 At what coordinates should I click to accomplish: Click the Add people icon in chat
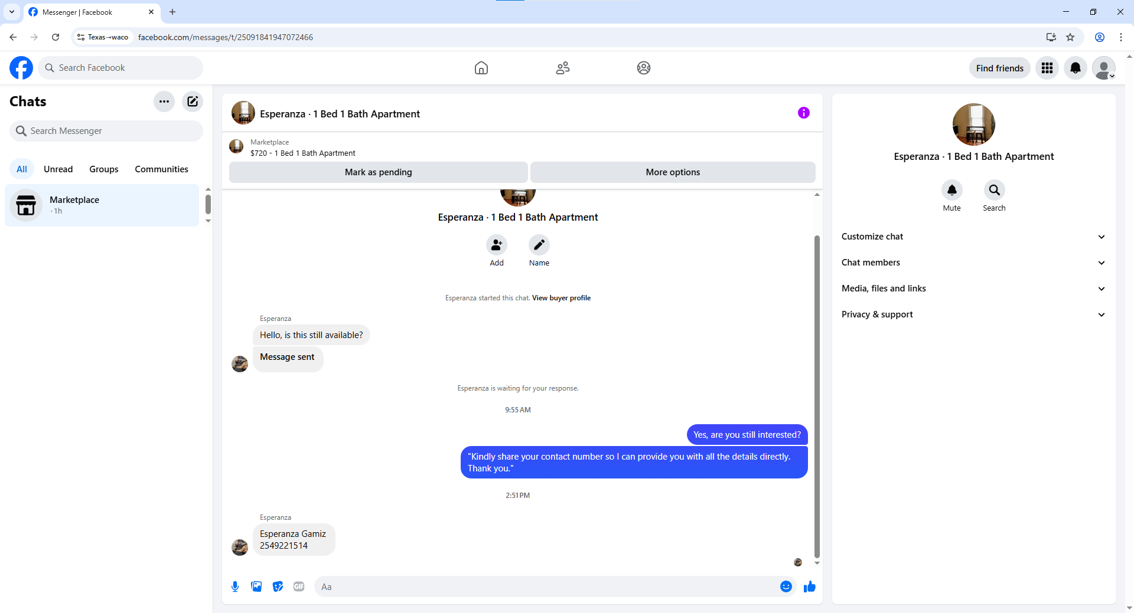click(x=497, y=245)
